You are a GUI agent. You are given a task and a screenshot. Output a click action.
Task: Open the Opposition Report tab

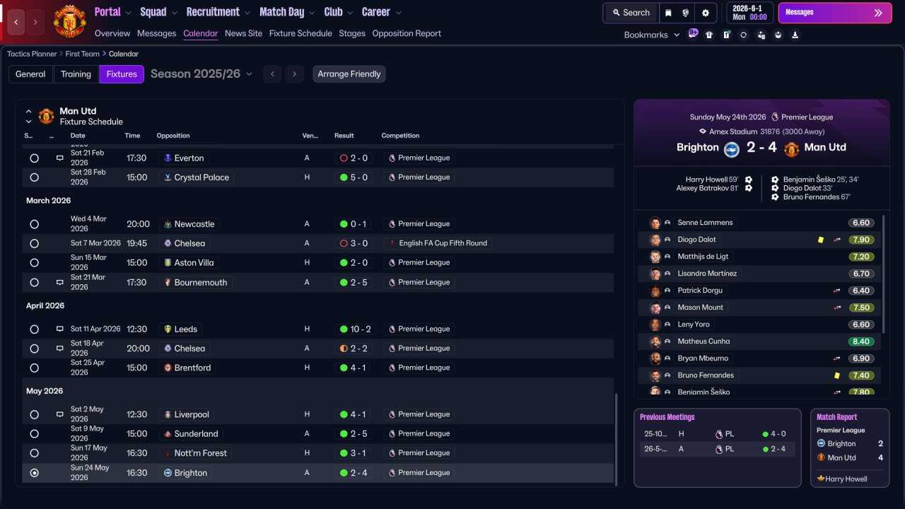pos(407,33)
